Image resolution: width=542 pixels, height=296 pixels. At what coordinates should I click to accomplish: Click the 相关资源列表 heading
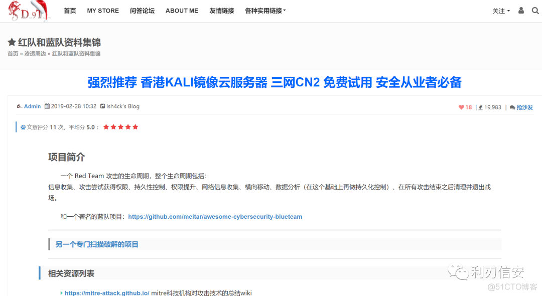pyautogui.click(x=71, y=273)
